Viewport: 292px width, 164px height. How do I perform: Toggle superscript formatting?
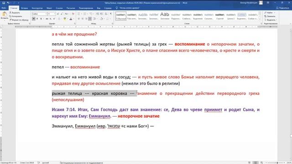(54, 19)
